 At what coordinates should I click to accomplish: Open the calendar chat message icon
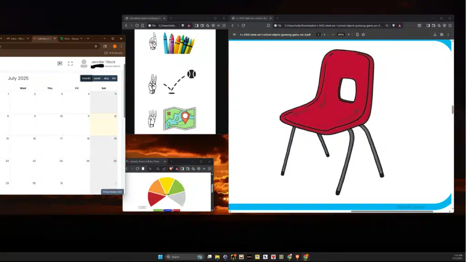[x=60, y=64]
